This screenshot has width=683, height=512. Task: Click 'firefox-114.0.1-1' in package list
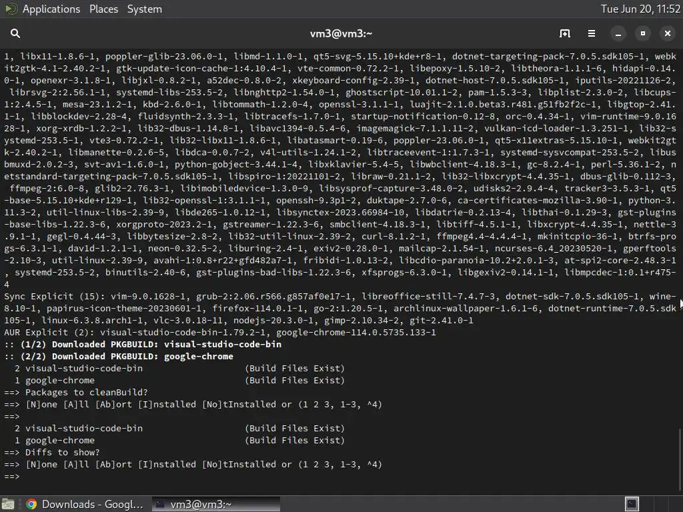coord(254,309)
